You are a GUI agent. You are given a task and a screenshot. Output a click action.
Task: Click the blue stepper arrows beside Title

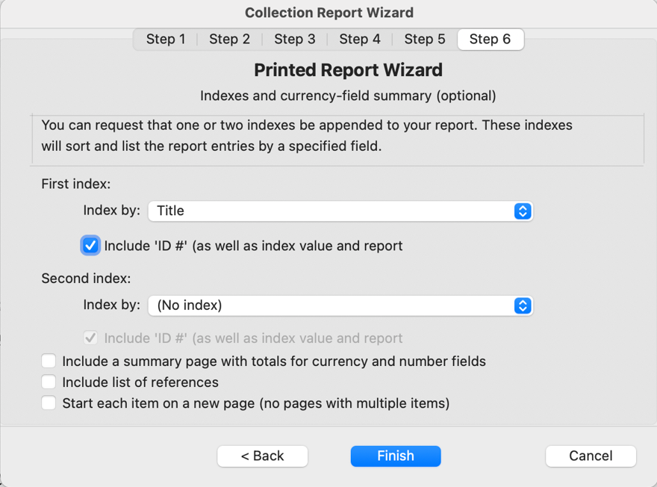point(523,211)
